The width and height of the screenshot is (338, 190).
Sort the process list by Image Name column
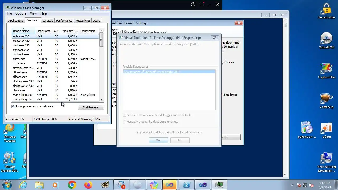click(23, 31)
